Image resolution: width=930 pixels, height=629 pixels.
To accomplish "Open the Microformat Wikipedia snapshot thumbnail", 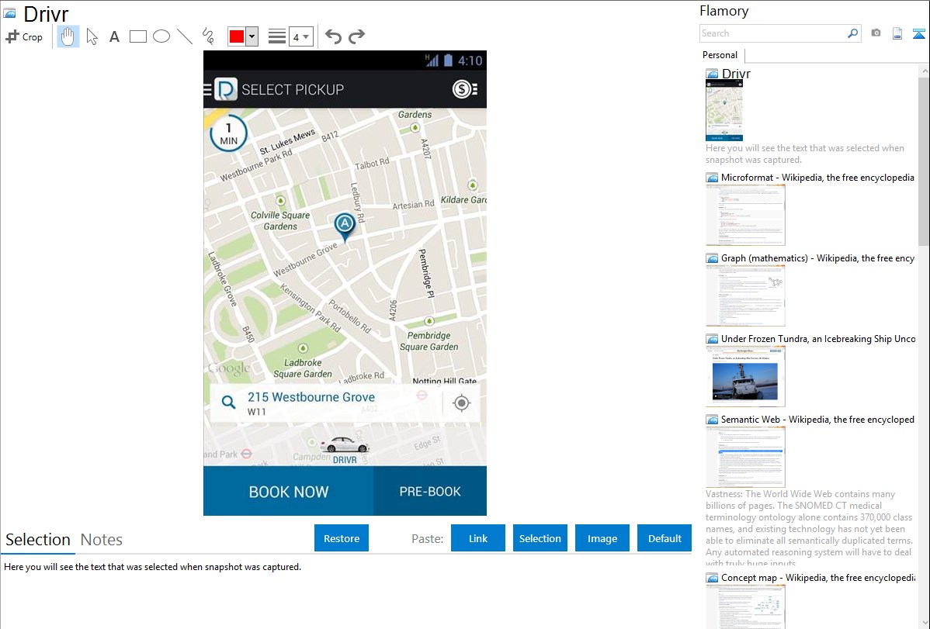I will click(745, 215).
